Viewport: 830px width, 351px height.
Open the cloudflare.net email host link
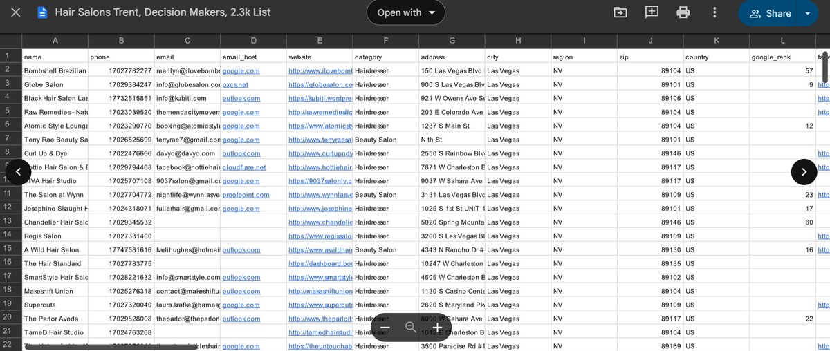(x=243, y=167)
